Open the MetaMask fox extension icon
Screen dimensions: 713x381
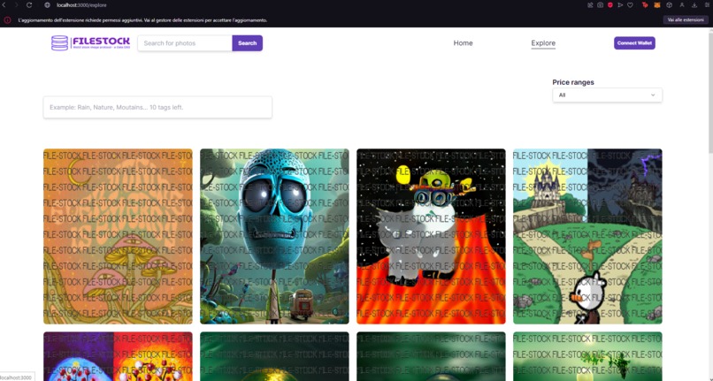tap(657, 5)
